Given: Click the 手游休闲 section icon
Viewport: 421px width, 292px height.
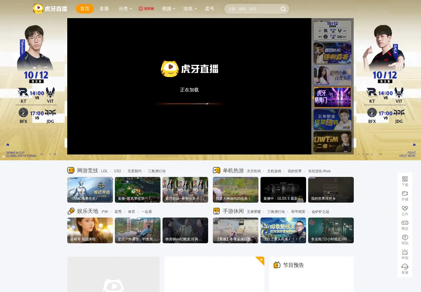Looking at the screenshot, I should pyautogui.click(x=216, y=211).
